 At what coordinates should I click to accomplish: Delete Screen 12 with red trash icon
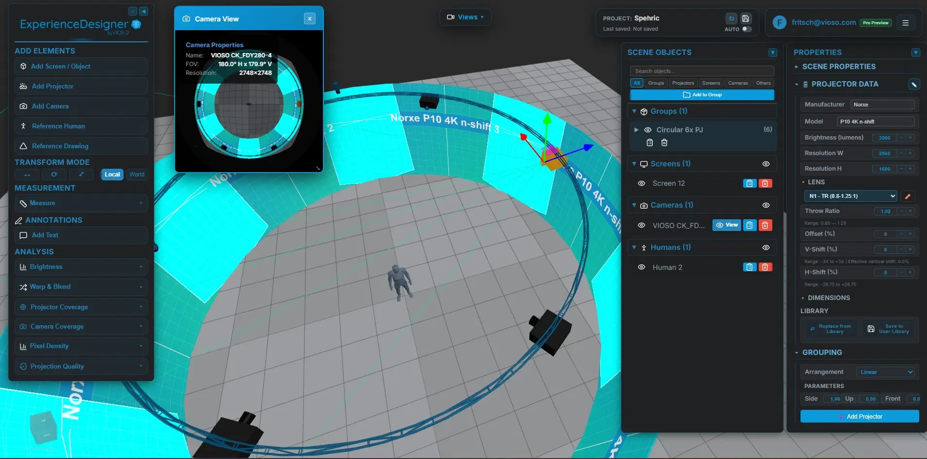click(x=765, y=183)
